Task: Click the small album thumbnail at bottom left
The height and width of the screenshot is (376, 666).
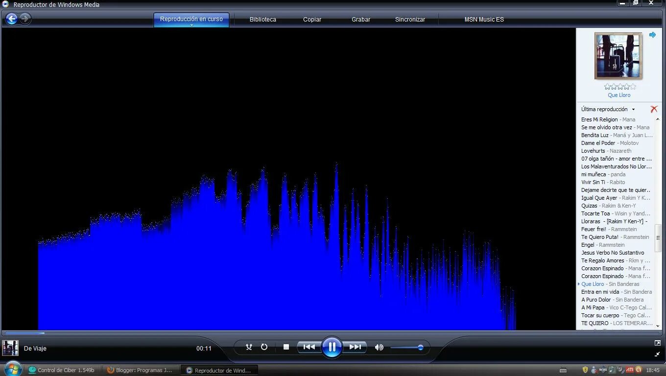Action: click(x=10, y=348)
